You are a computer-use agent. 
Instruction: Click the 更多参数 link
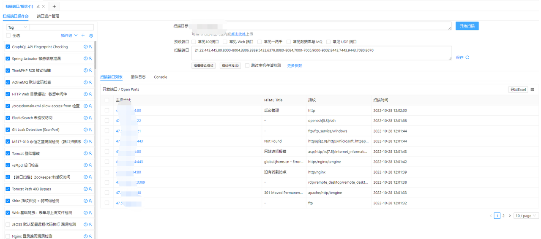[x=295, y=66]
